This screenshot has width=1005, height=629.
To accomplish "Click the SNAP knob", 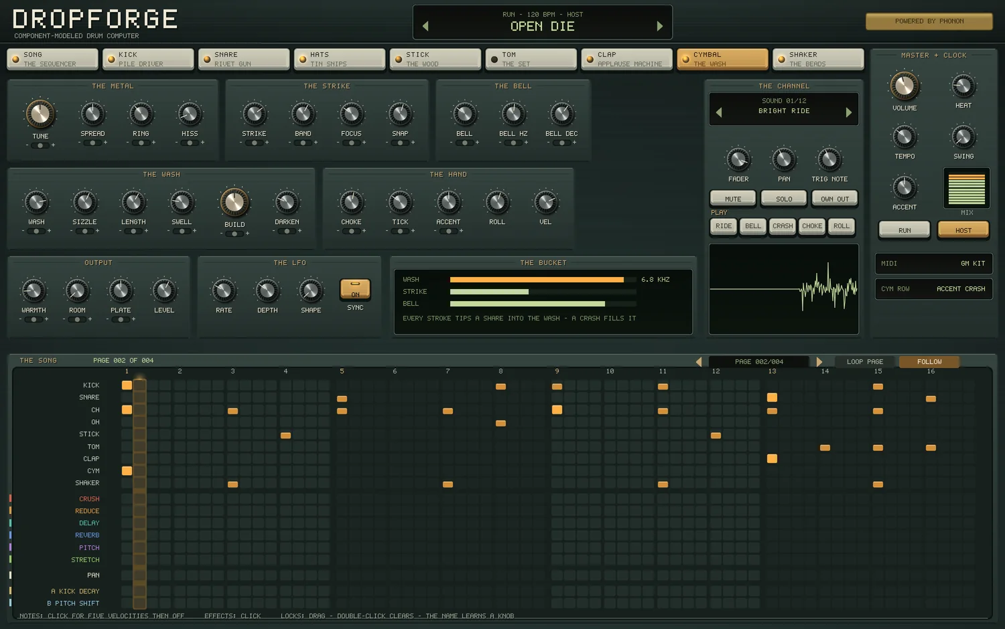I will click(400, 114).
